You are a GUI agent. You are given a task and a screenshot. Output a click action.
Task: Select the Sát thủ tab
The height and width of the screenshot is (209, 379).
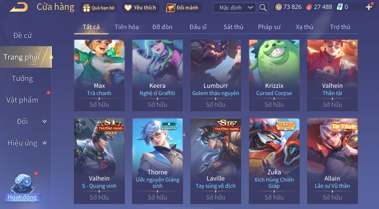[233, 27]
